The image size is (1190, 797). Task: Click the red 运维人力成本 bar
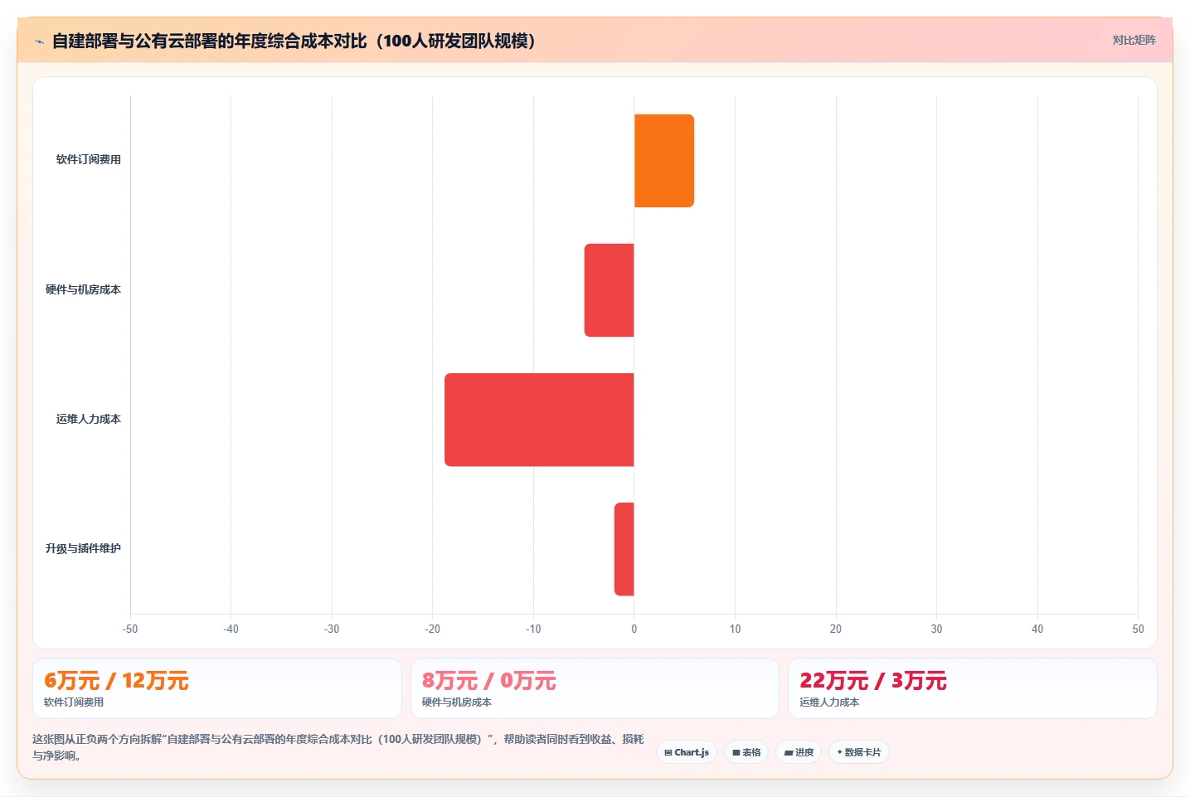539,420
